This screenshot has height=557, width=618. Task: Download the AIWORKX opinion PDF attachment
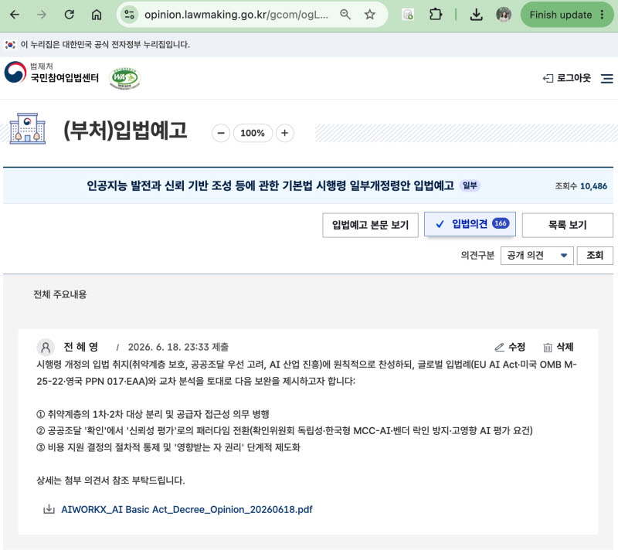pyautogui.click(x=186, y=509)
